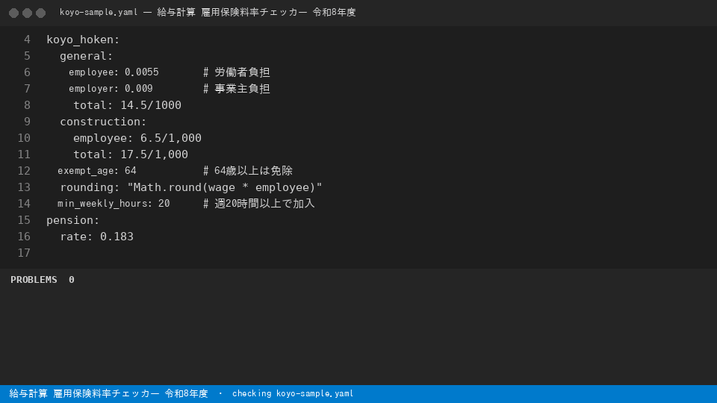The width and height of the screenshot is (717, 403).
Task: Click employer: 0.009 entry
Action: click(111, 89)
